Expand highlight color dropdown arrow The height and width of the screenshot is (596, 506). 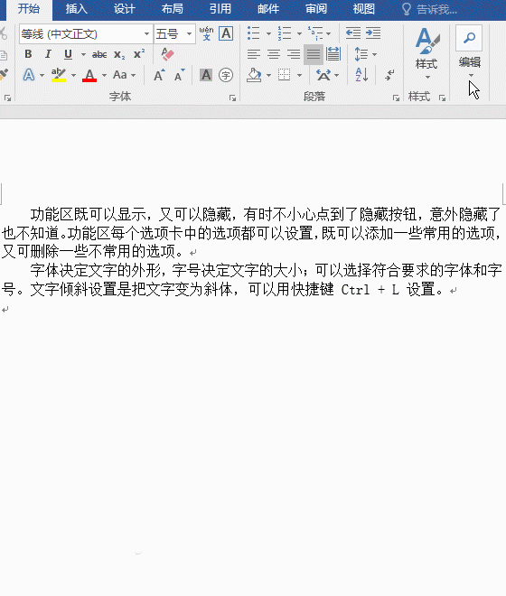(73, 75)
